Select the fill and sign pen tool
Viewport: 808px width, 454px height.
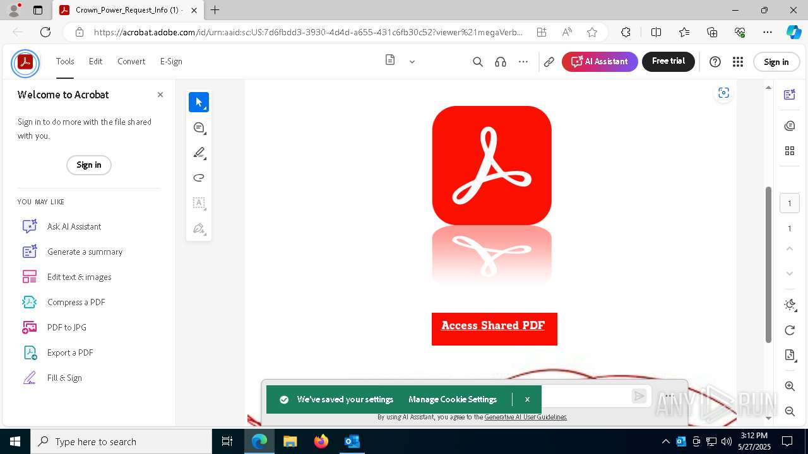click(199, 228)
